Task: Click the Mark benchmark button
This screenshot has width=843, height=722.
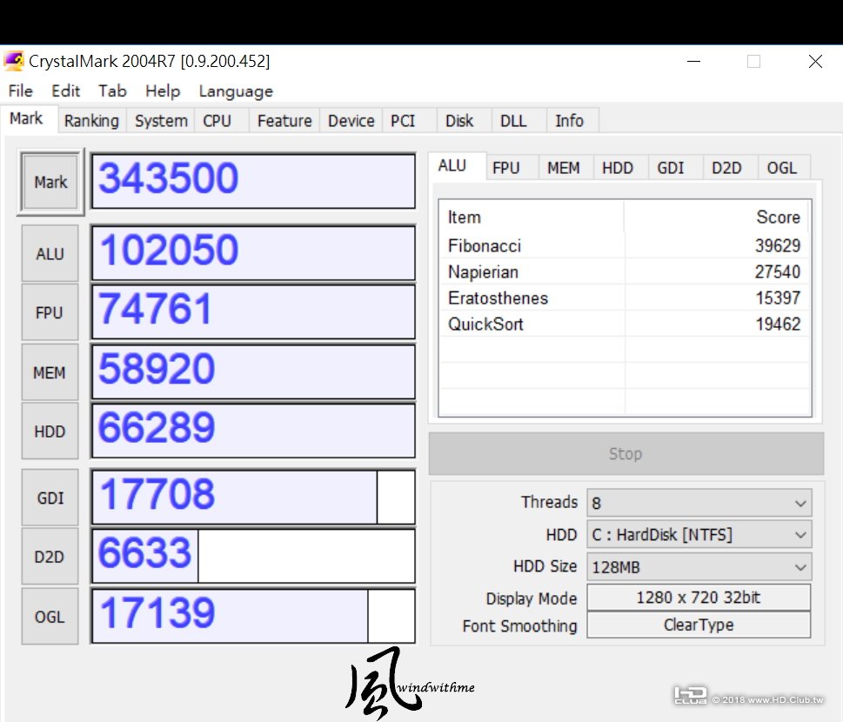Action: (50, 183)
